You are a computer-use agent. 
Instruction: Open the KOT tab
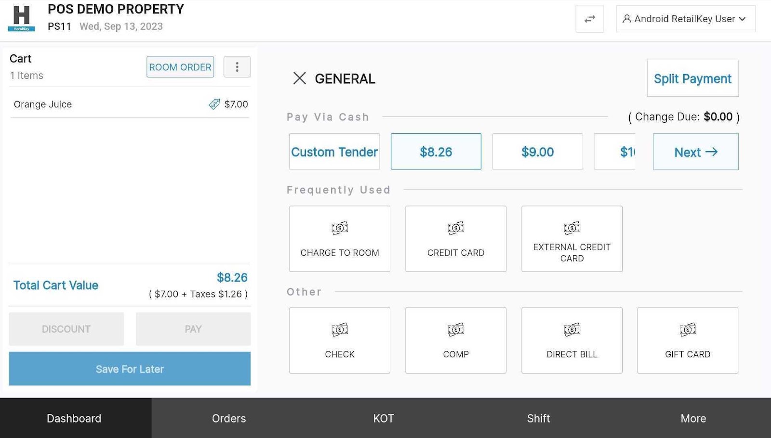click(x=384, y=418)
